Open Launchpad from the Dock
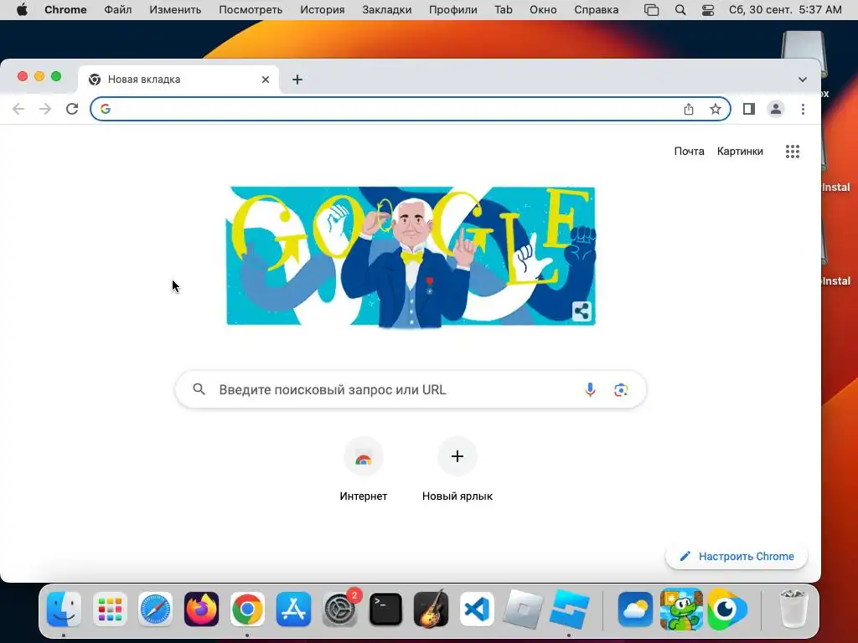This screenshot has width=858, height=643. (110, 609)
